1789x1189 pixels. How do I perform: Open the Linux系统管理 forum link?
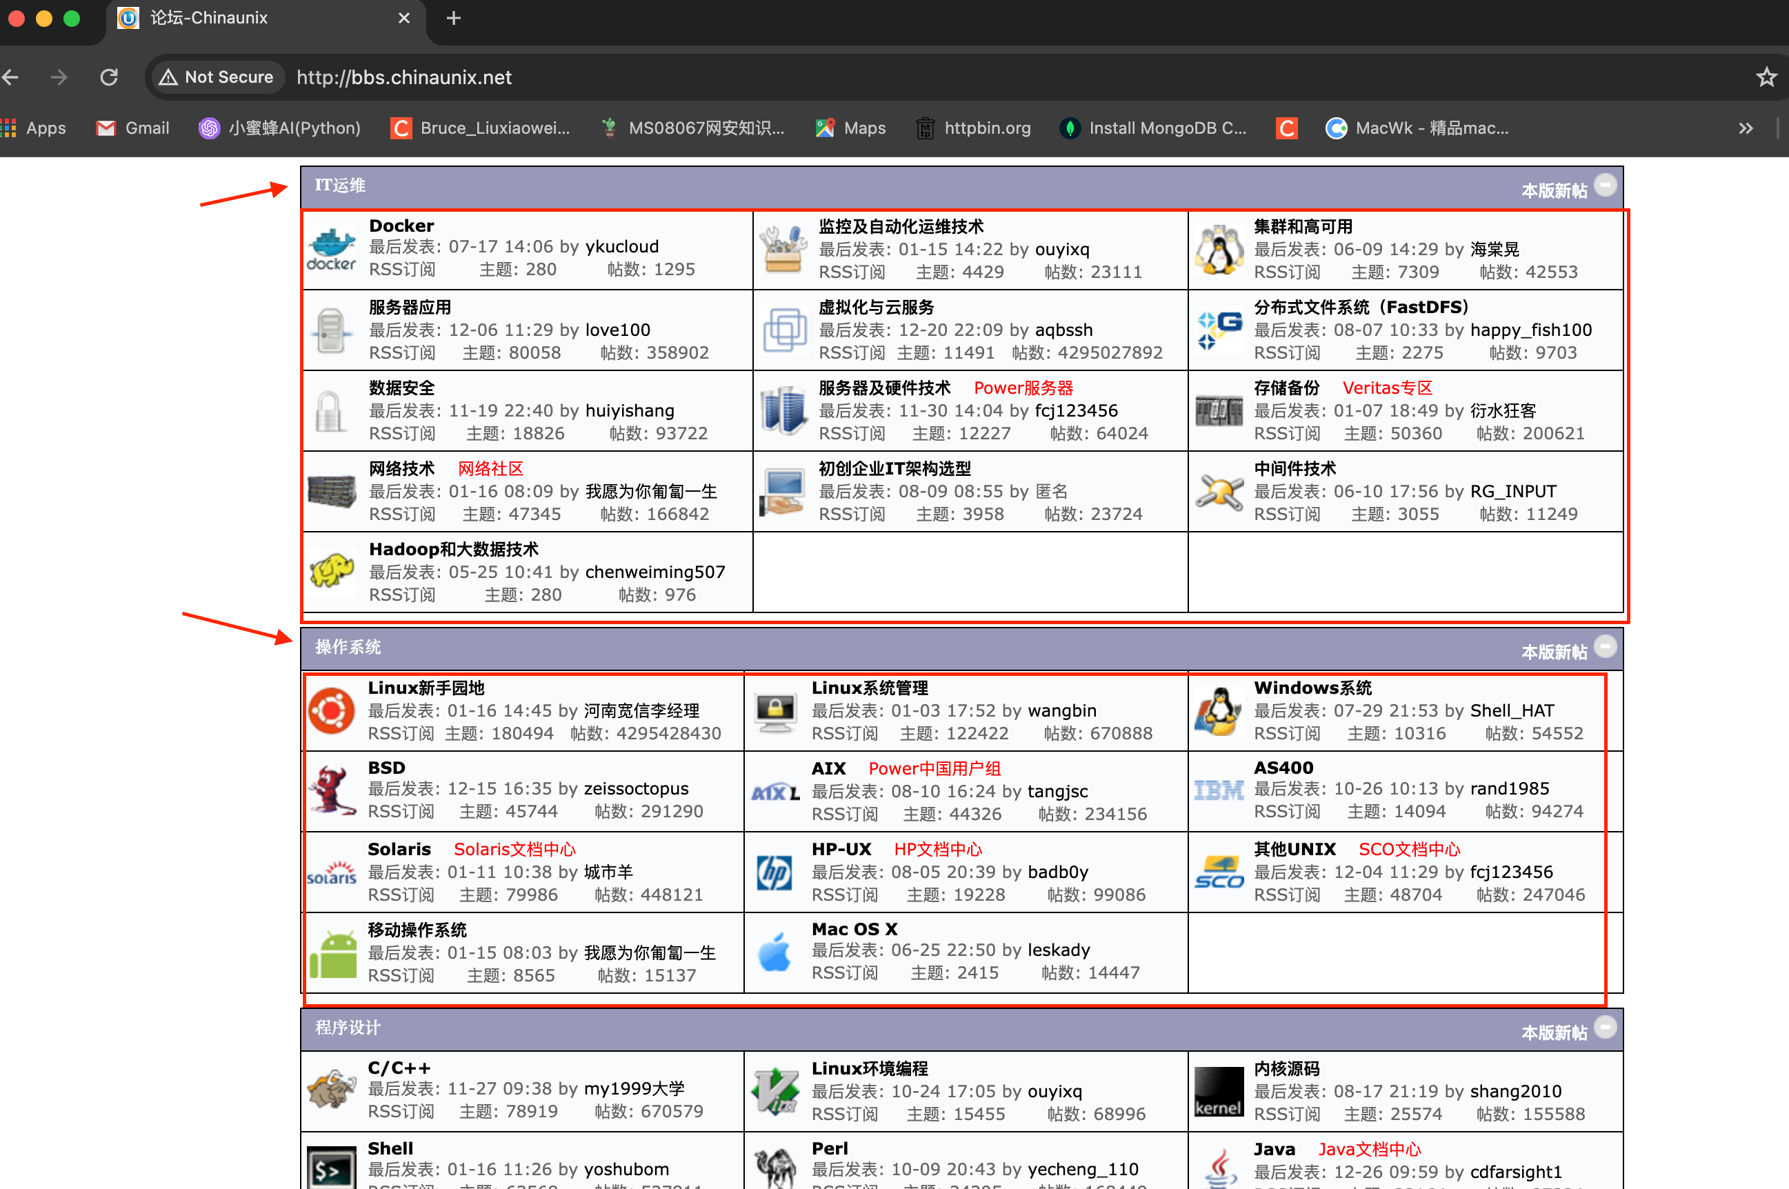(870, 688)
